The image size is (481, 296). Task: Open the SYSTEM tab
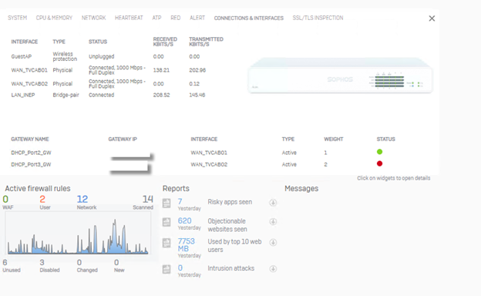click(17, 18)
